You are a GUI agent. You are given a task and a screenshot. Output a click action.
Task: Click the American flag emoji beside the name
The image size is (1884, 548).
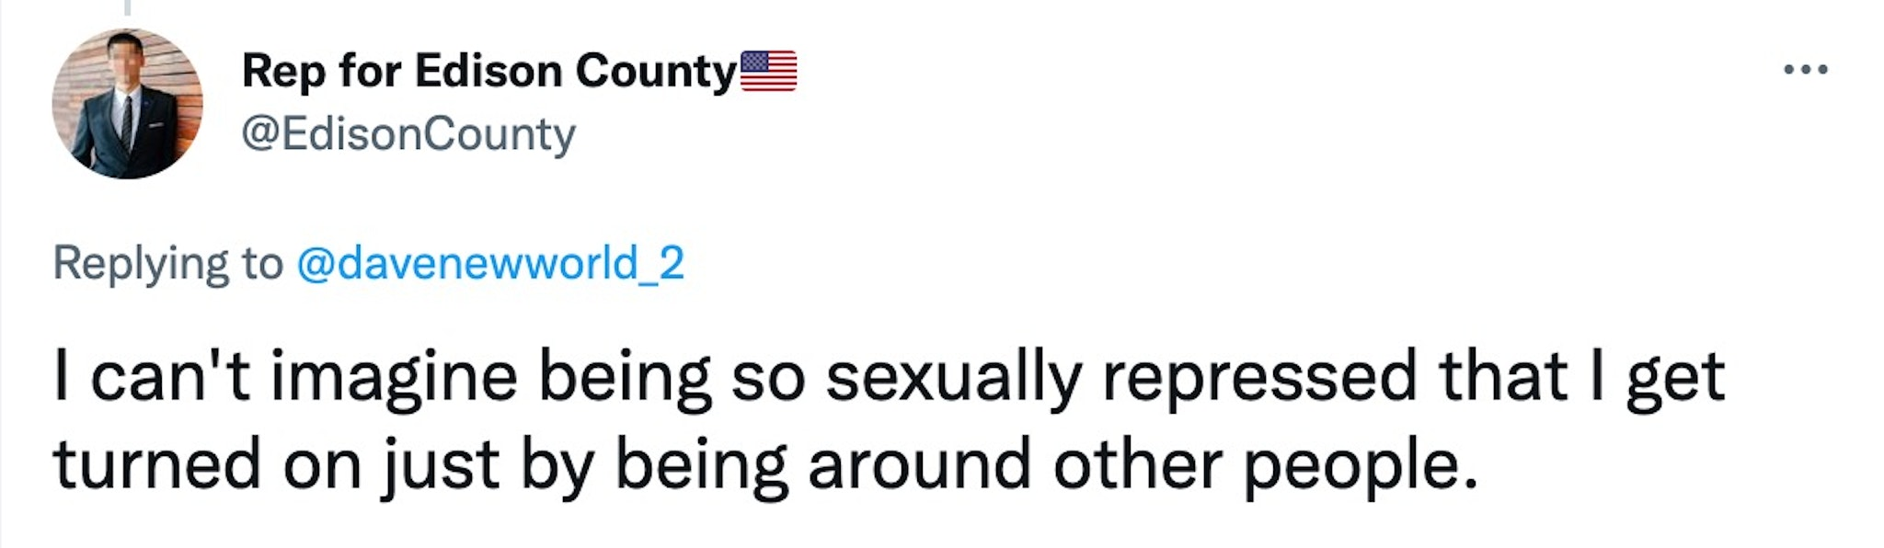(768, 72)
